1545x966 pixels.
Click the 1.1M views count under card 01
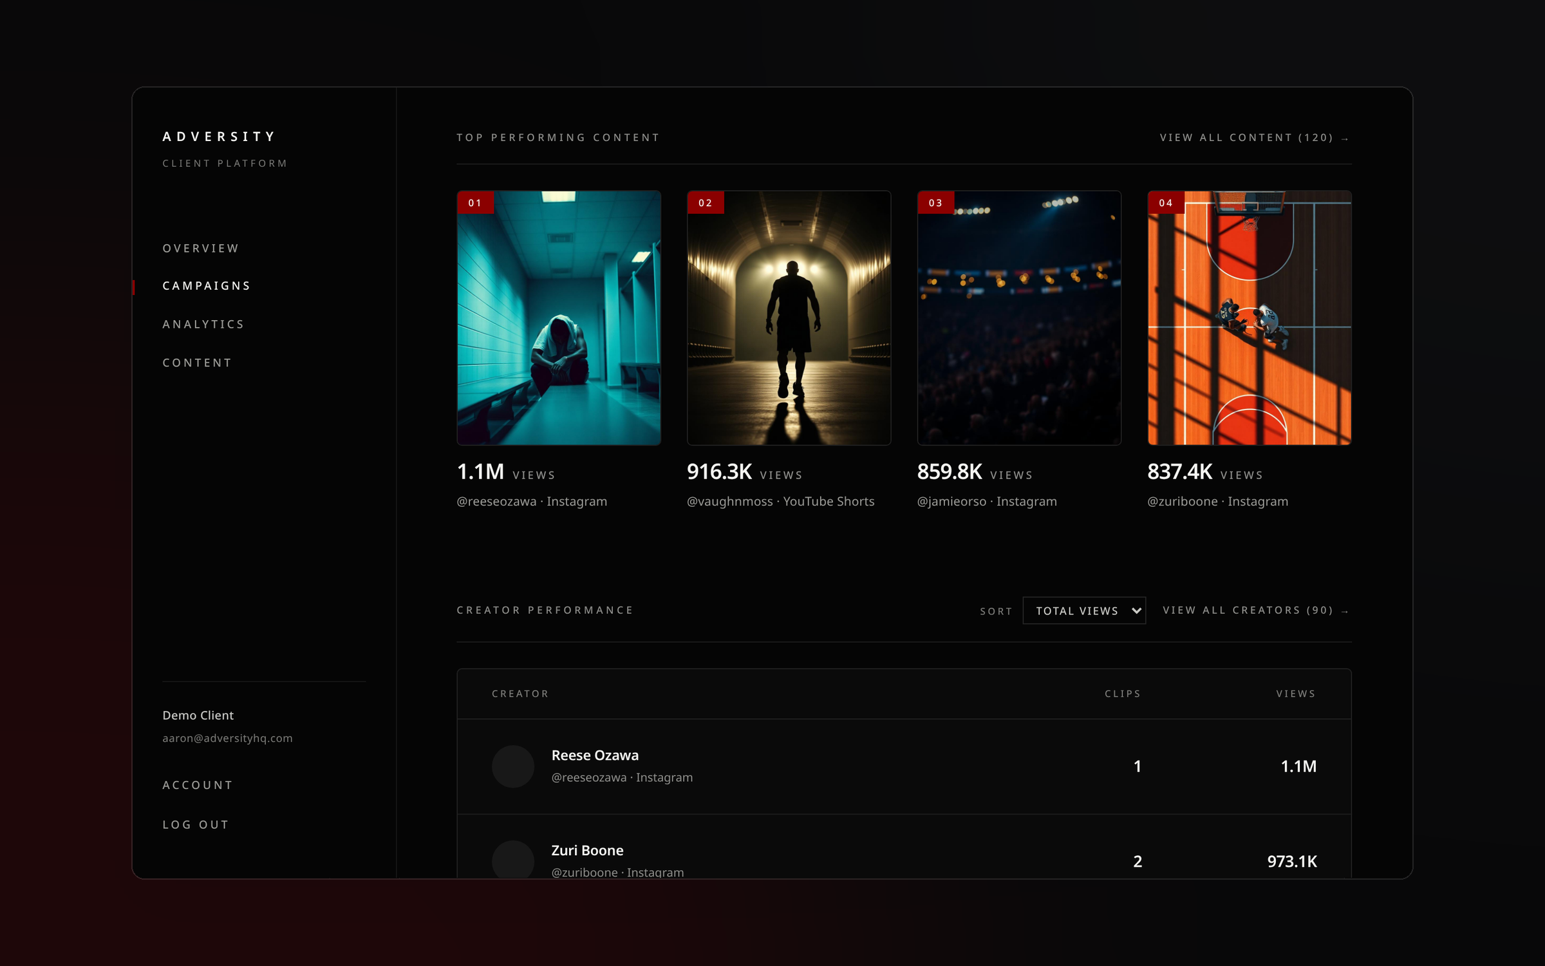coord(480,471)
